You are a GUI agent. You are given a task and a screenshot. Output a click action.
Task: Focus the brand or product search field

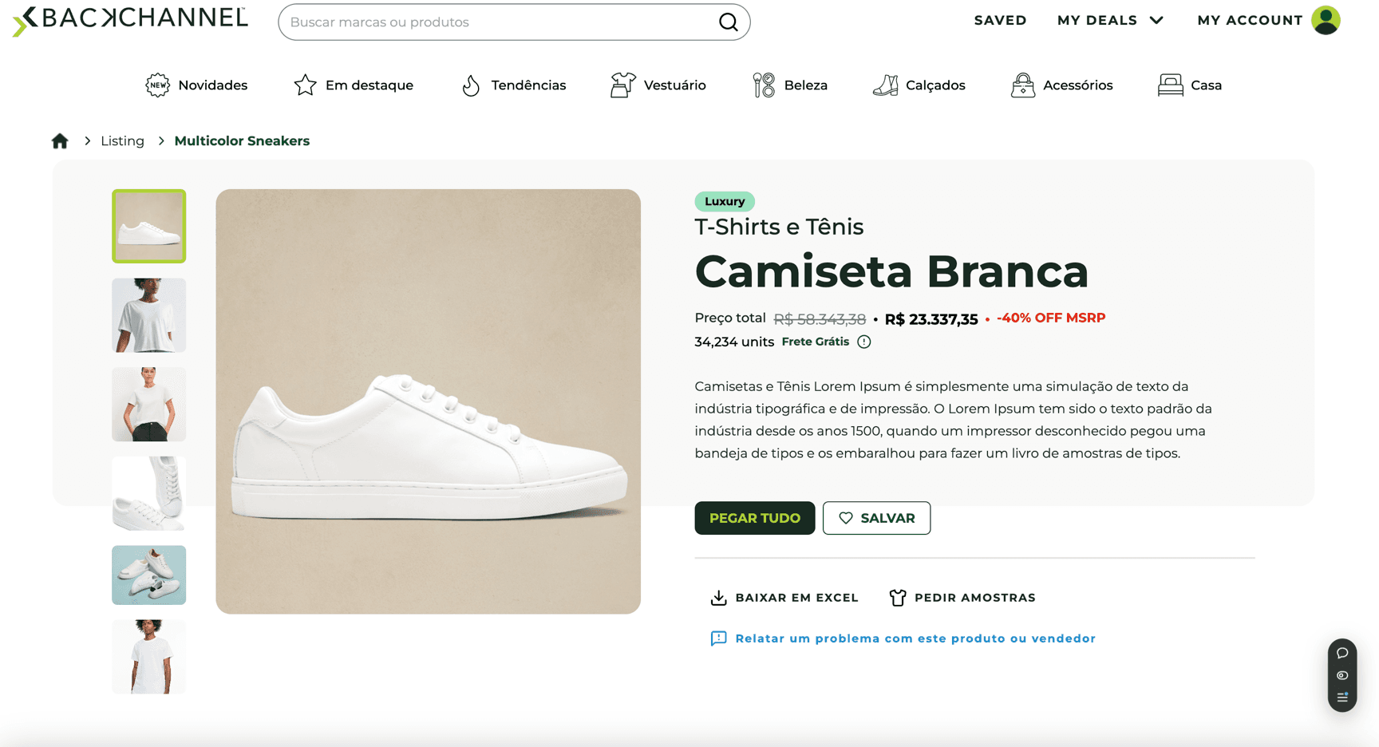tap(499, 22)
